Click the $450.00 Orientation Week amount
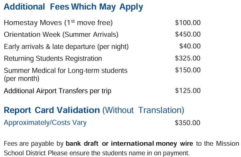 (188, 34)
